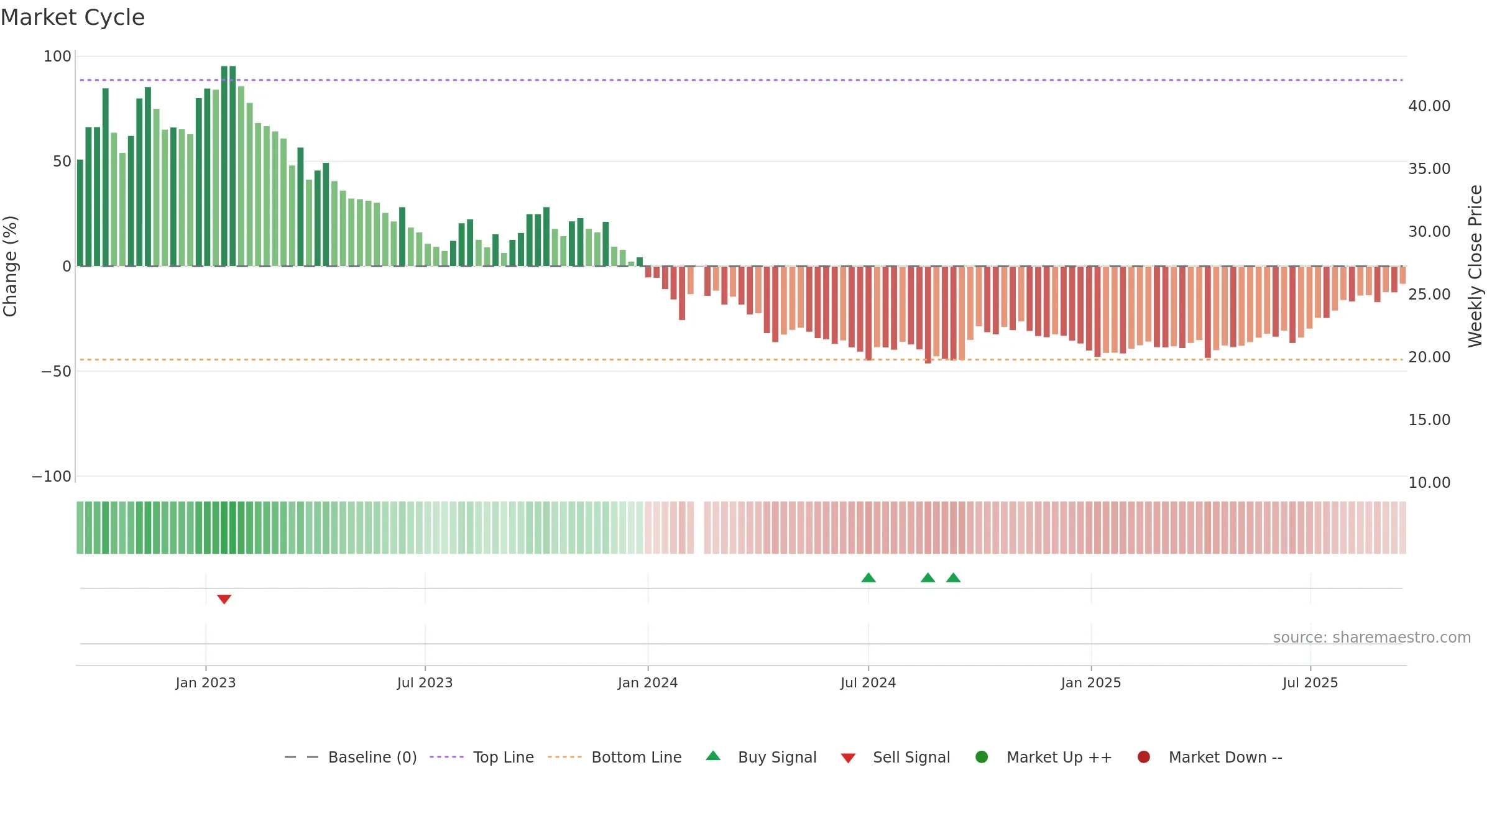
Task: Toggle the Bottom Line legend entry
Action: pyautogui.click(x=615, y=757)
